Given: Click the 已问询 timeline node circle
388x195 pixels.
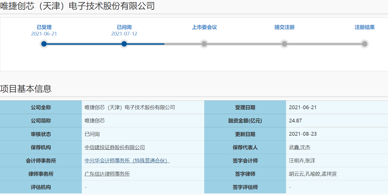Looking at the screenshot, I should click(124, 44).
